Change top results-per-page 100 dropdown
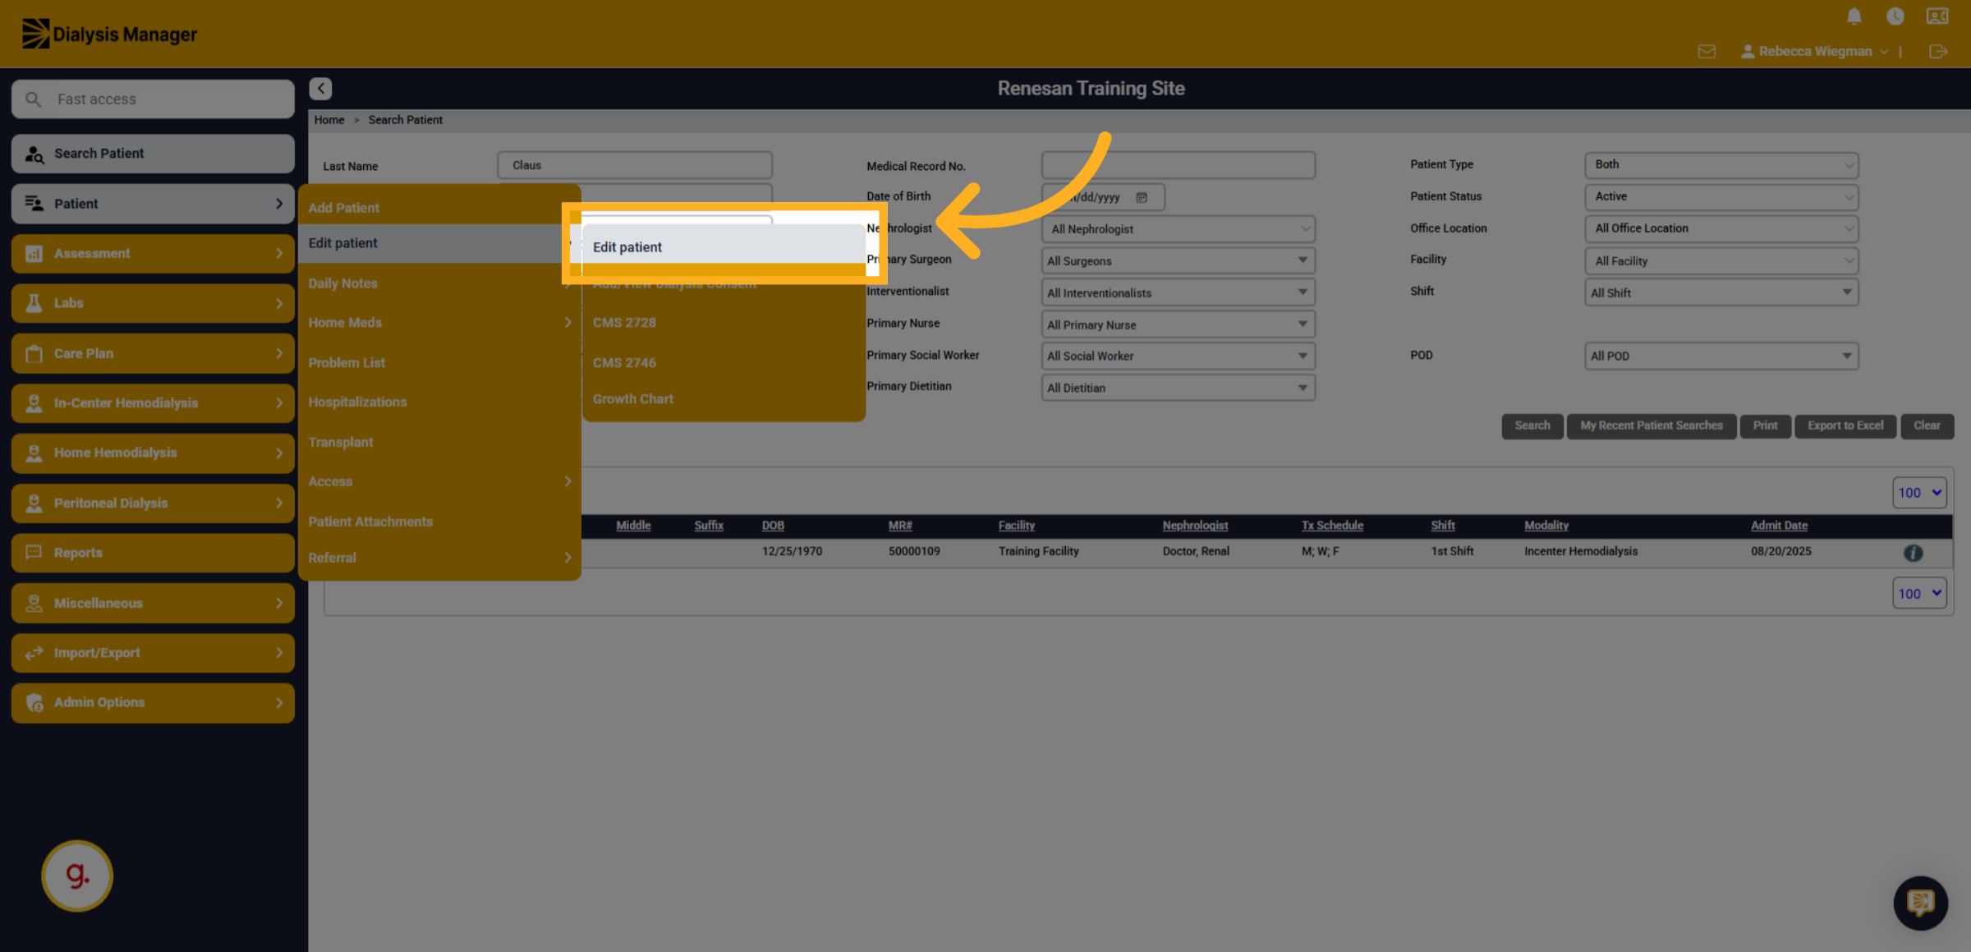 pyautogui.click(x=1919, y=493)
